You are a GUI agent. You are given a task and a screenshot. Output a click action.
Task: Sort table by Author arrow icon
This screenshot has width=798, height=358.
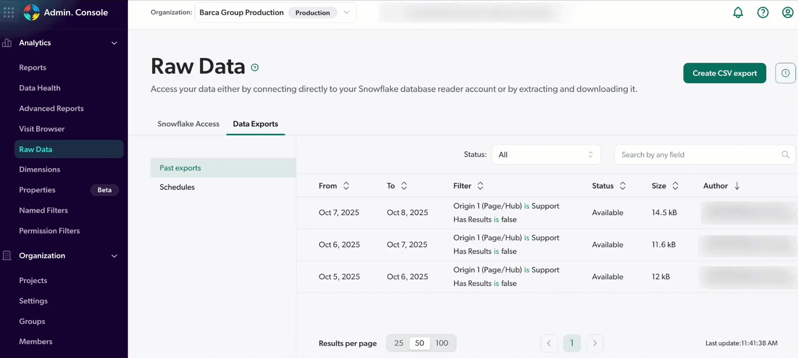point(737,186)
